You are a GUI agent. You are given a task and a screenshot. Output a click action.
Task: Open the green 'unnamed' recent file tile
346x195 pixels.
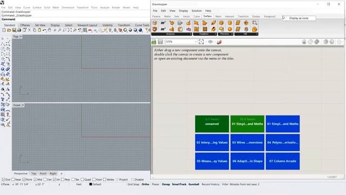point(212,124)
